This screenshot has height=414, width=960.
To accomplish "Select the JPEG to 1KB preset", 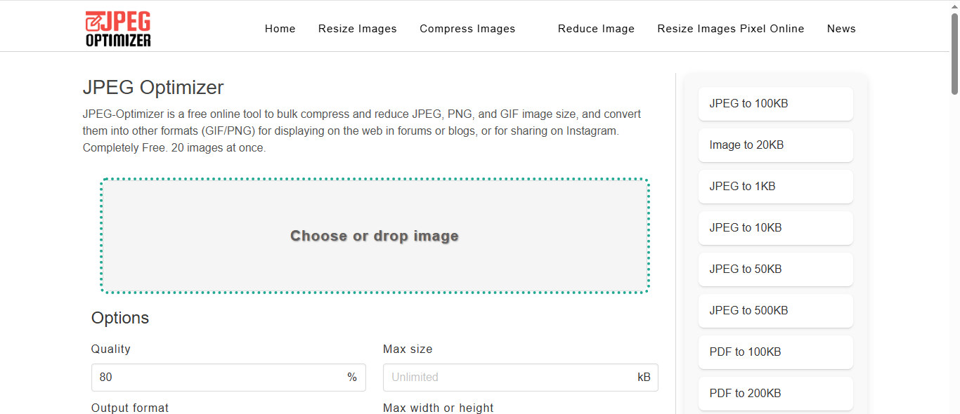I will [x=775, y=186].
